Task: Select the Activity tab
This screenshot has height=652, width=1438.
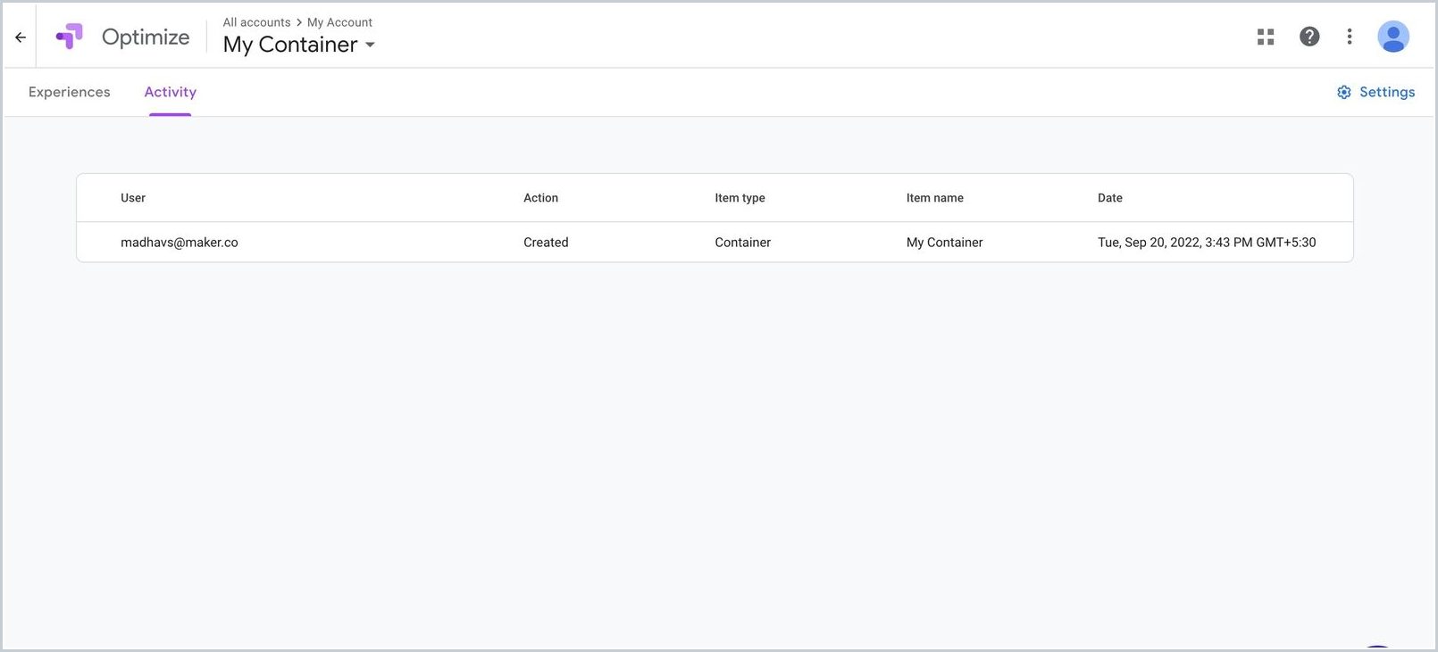Action: tap(171, 92)
